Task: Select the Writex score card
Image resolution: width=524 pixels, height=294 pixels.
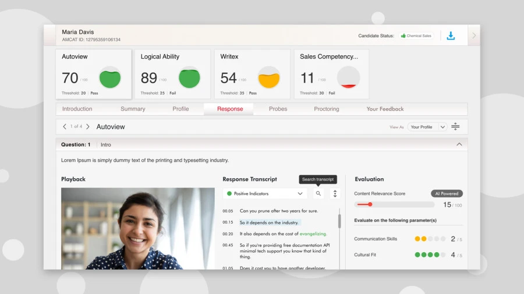Action: pyautogui.click(x=252, y=74)
